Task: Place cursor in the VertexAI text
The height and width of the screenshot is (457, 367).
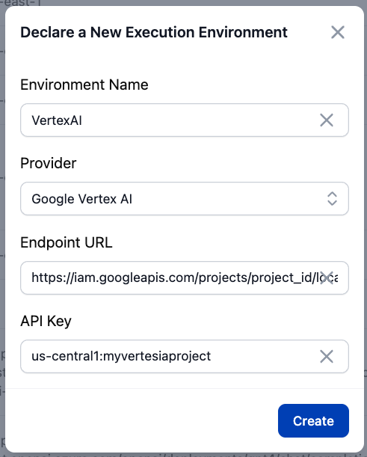Action: (57, 120)
